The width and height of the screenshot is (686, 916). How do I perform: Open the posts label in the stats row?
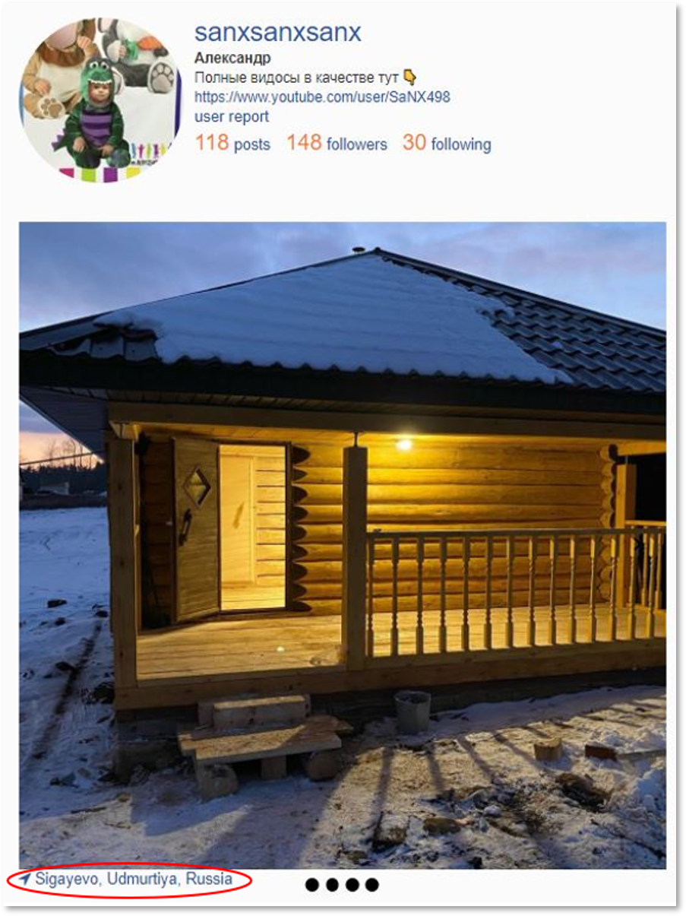(x=251, y=144)
